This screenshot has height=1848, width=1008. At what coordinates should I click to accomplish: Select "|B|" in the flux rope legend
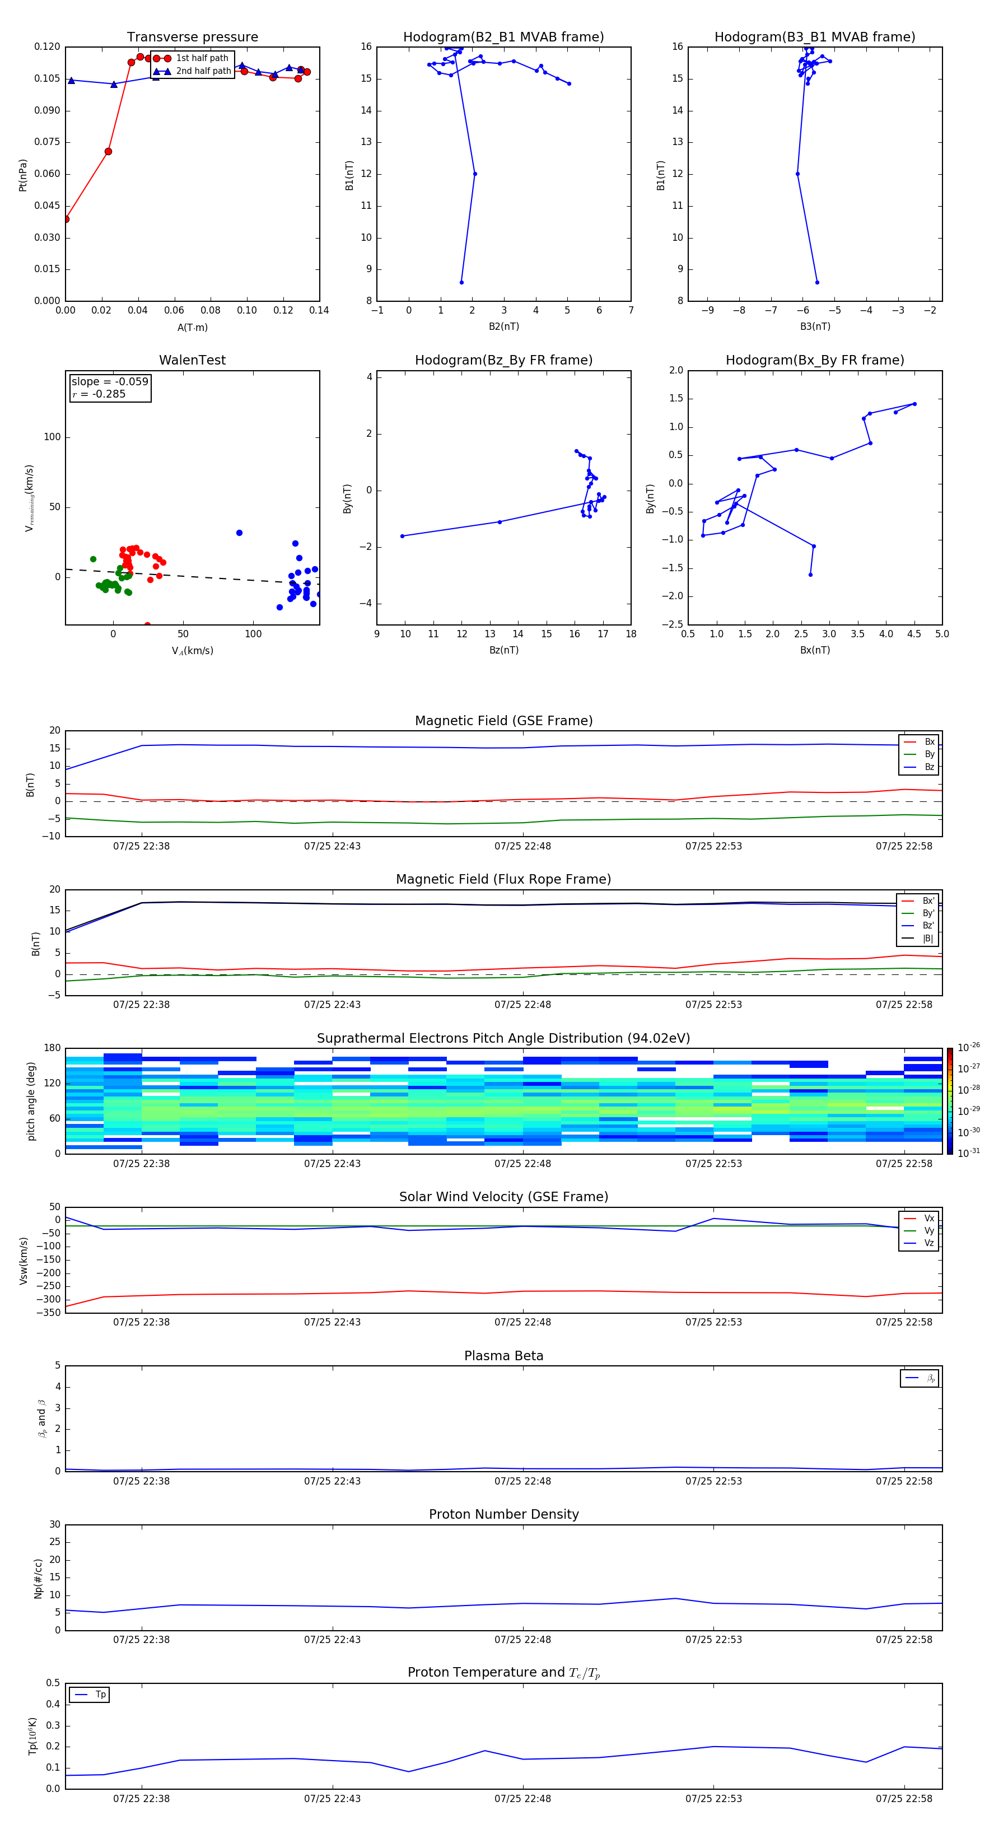[918, 939]
